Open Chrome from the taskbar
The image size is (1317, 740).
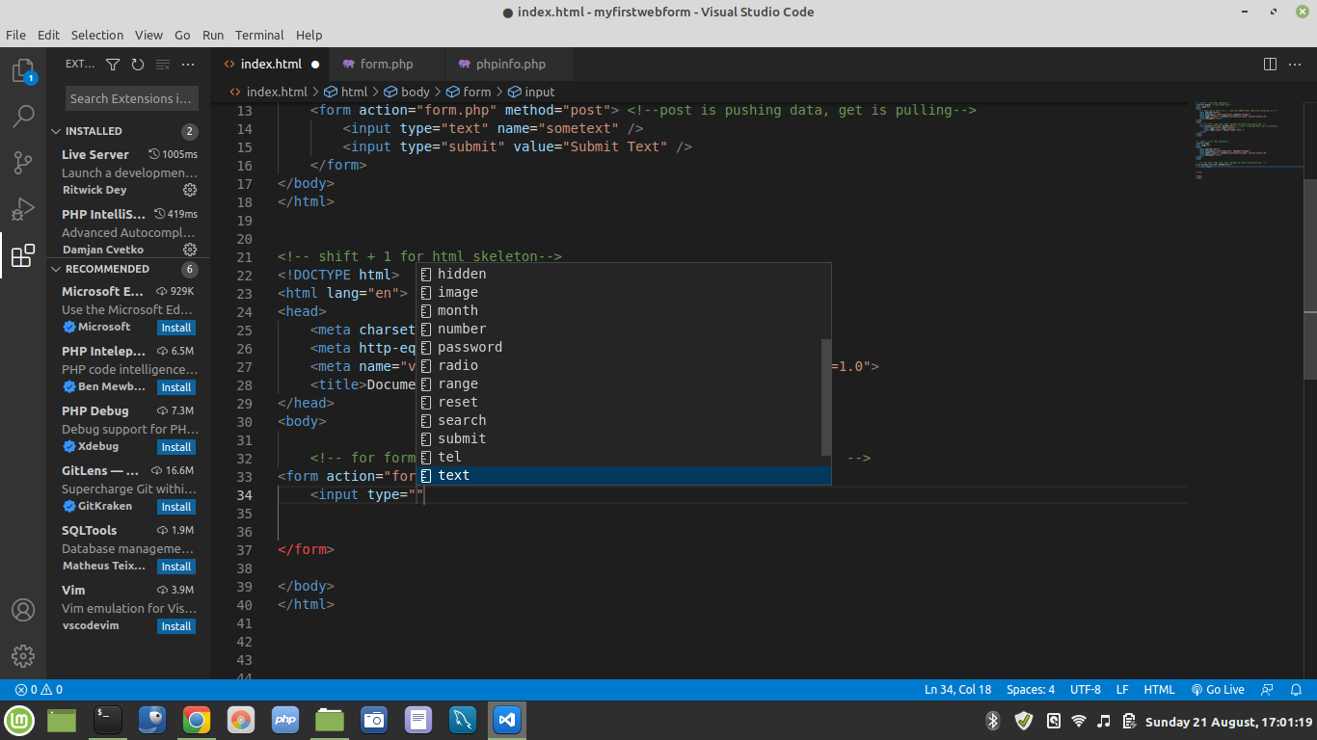click(x=196, y=720)
